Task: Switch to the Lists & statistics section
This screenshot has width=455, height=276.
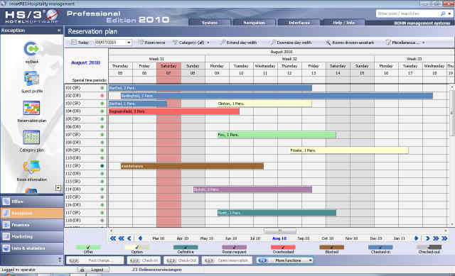Action: pyautogui.click(x=32, y=248)
